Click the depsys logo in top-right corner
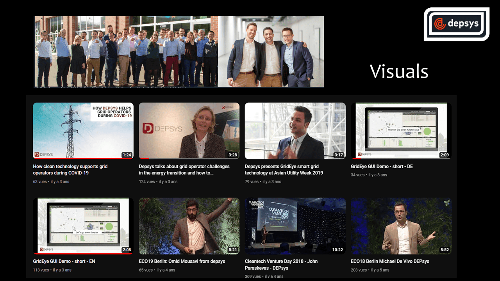This screenshot has height=281, width=500. 456,24
